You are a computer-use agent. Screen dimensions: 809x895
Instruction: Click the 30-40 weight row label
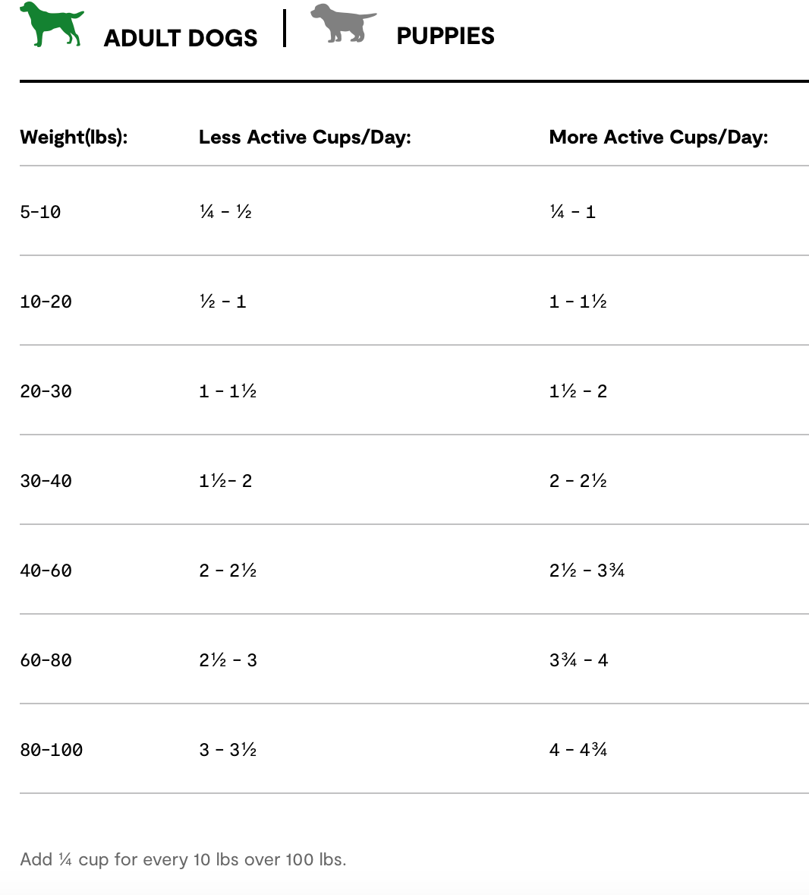[46, 481]
